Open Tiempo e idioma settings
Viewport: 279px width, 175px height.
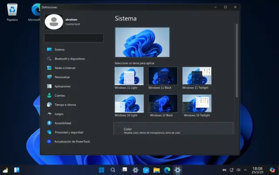[65, 105]
